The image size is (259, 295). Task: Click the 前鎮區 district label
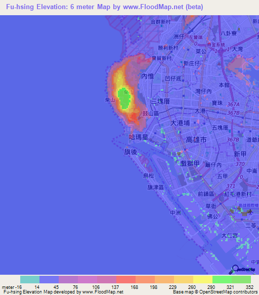206,194
